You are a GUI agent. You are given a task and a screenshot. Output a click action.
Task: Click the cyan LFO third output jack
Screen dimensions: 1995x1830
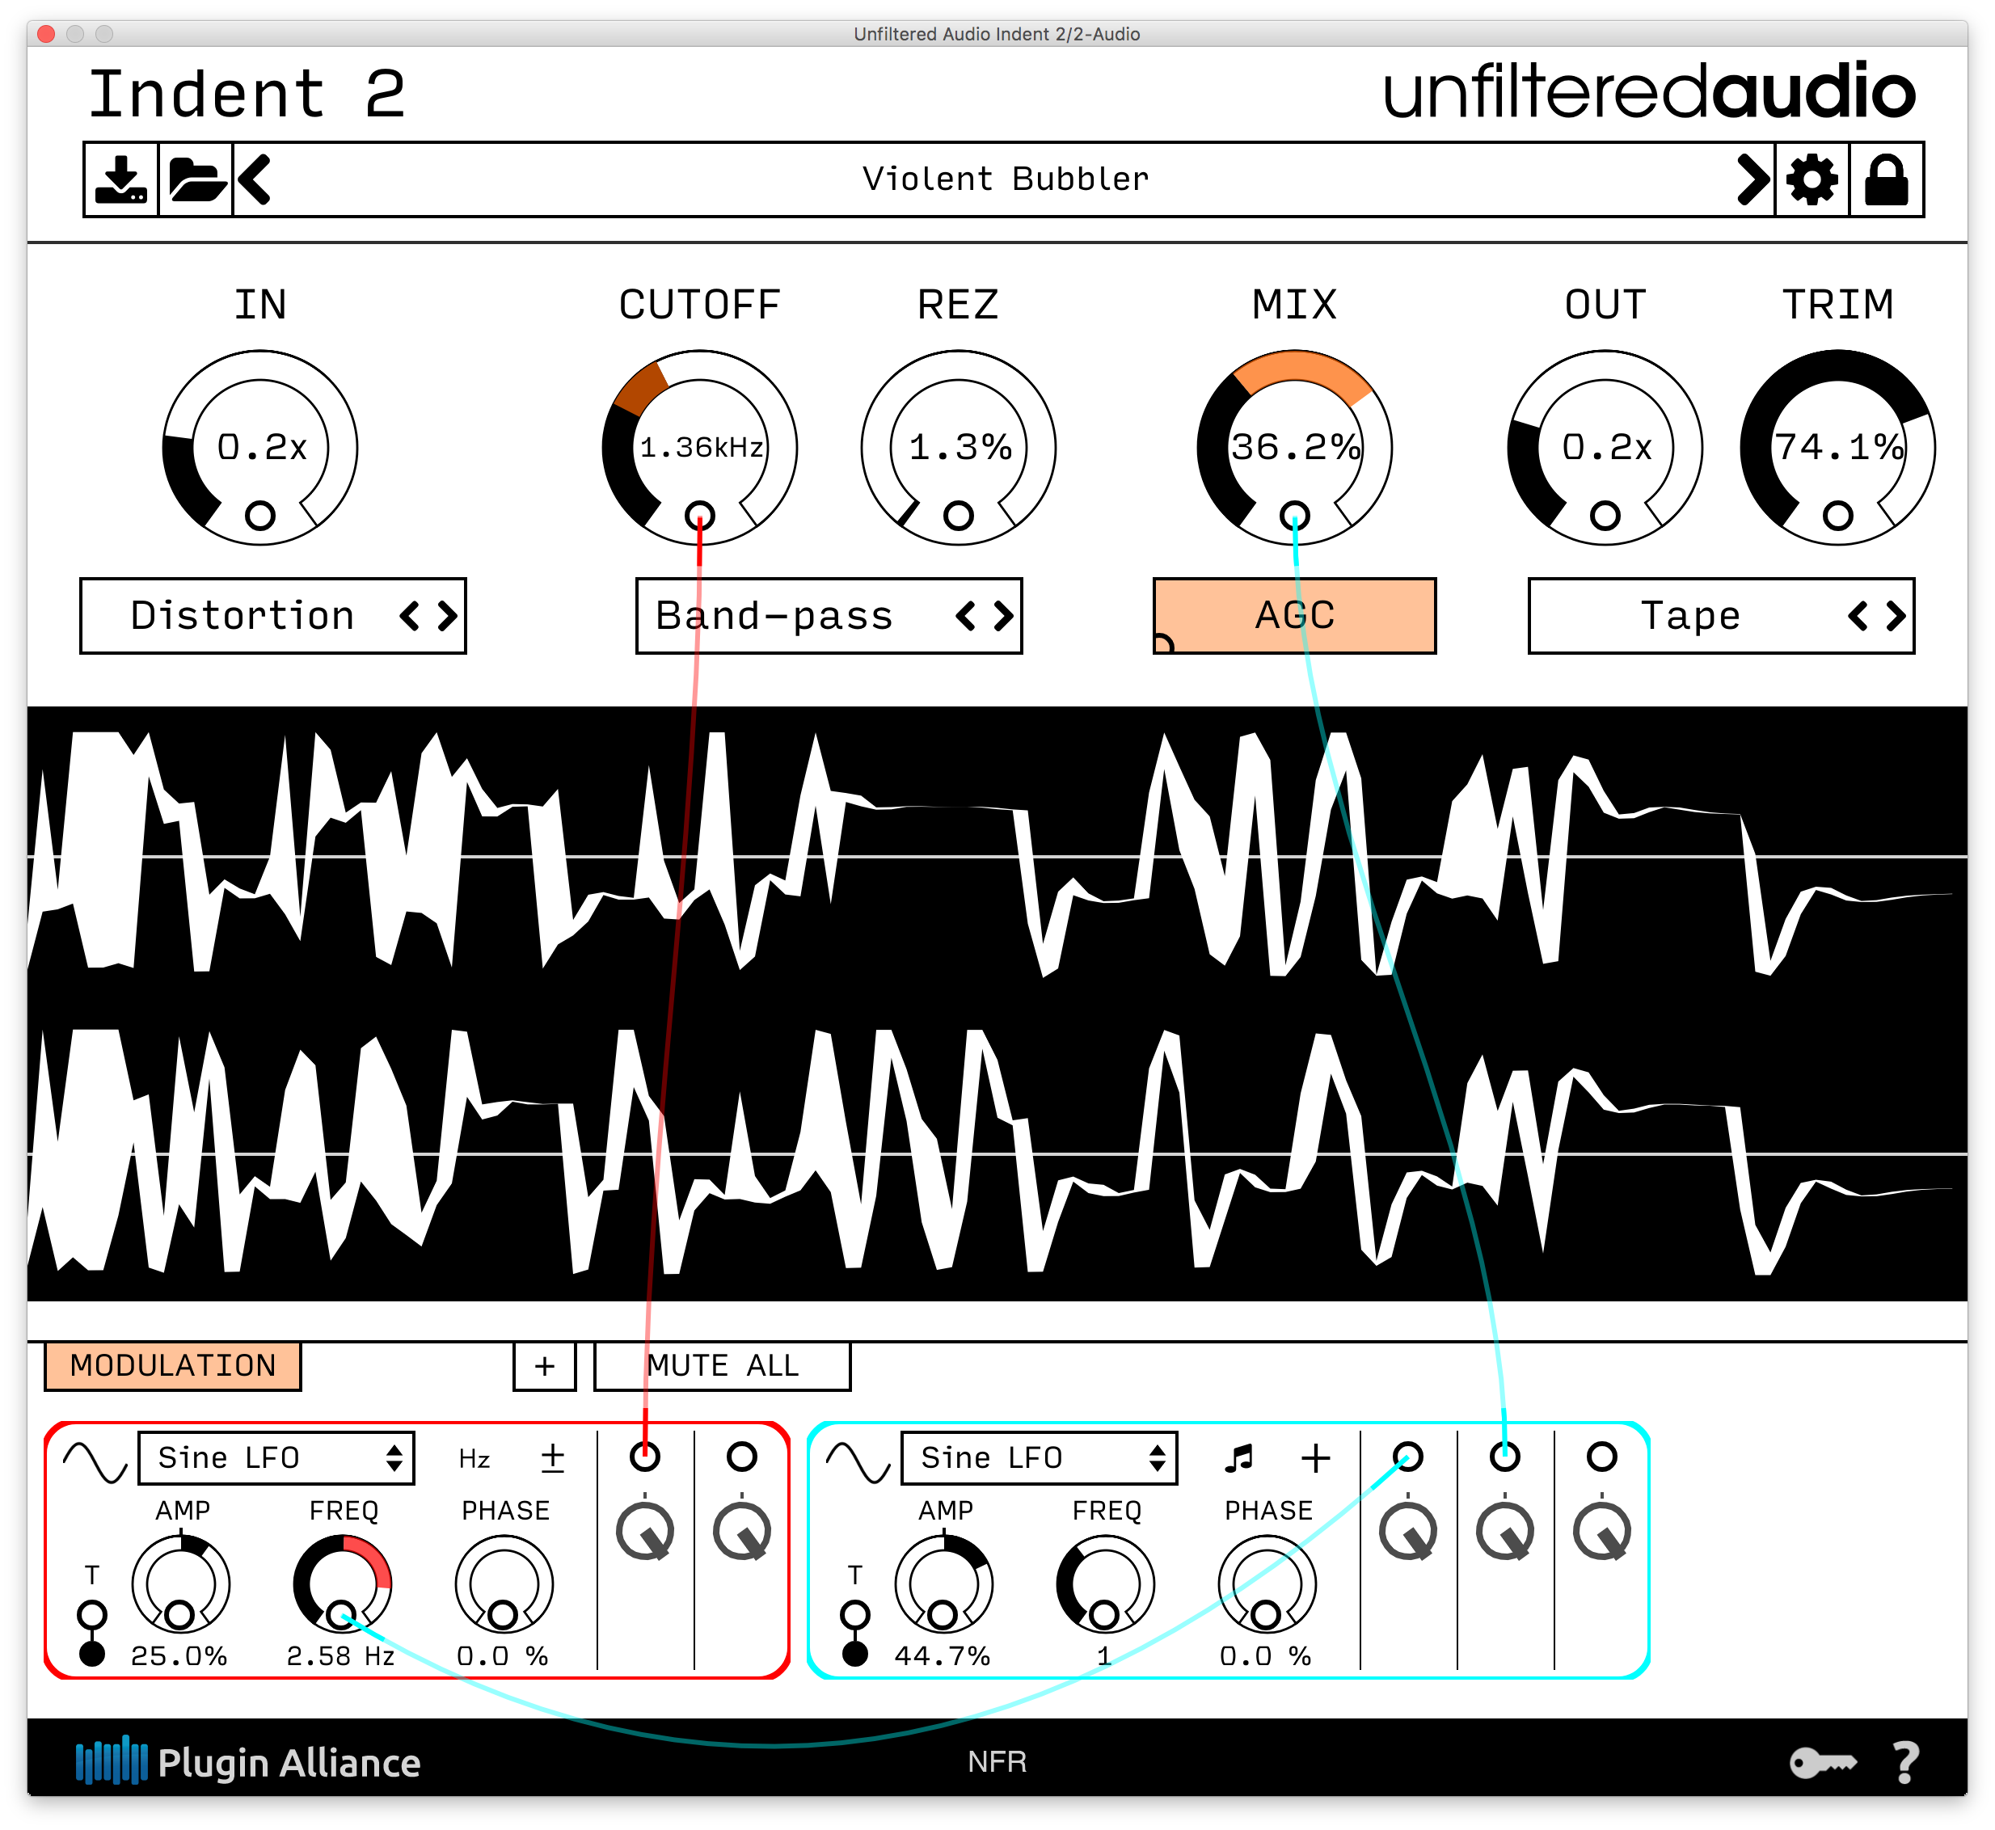coord(1602,1457)
